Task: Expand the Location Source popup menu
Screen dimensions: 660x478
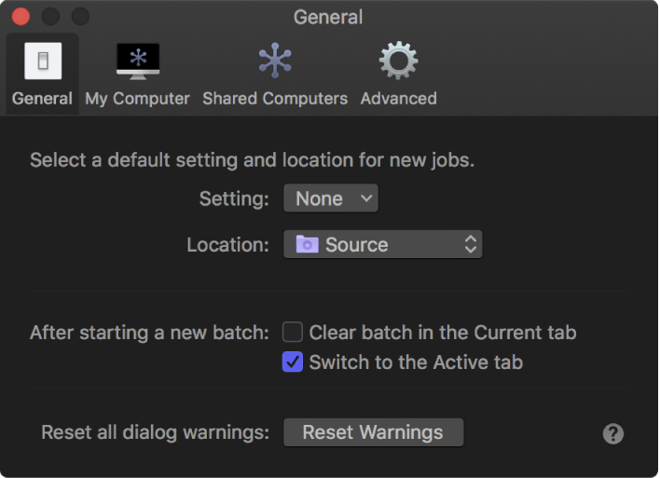Action: pyautogui.click(x=382, y=244)
